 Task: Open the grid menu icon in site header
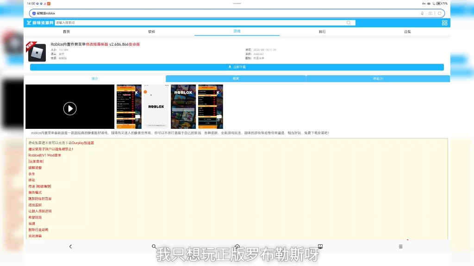(444, 23)
